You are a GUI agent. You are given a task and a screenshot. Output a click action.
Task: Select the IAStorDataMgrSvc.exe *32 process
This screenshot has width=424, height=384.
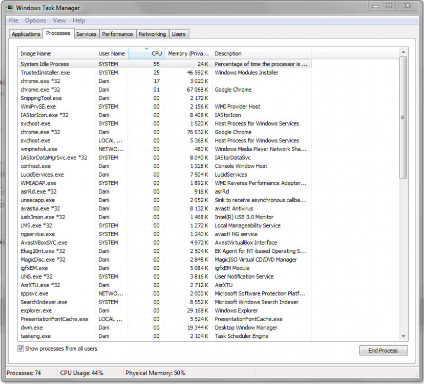[x=164, y=158]
